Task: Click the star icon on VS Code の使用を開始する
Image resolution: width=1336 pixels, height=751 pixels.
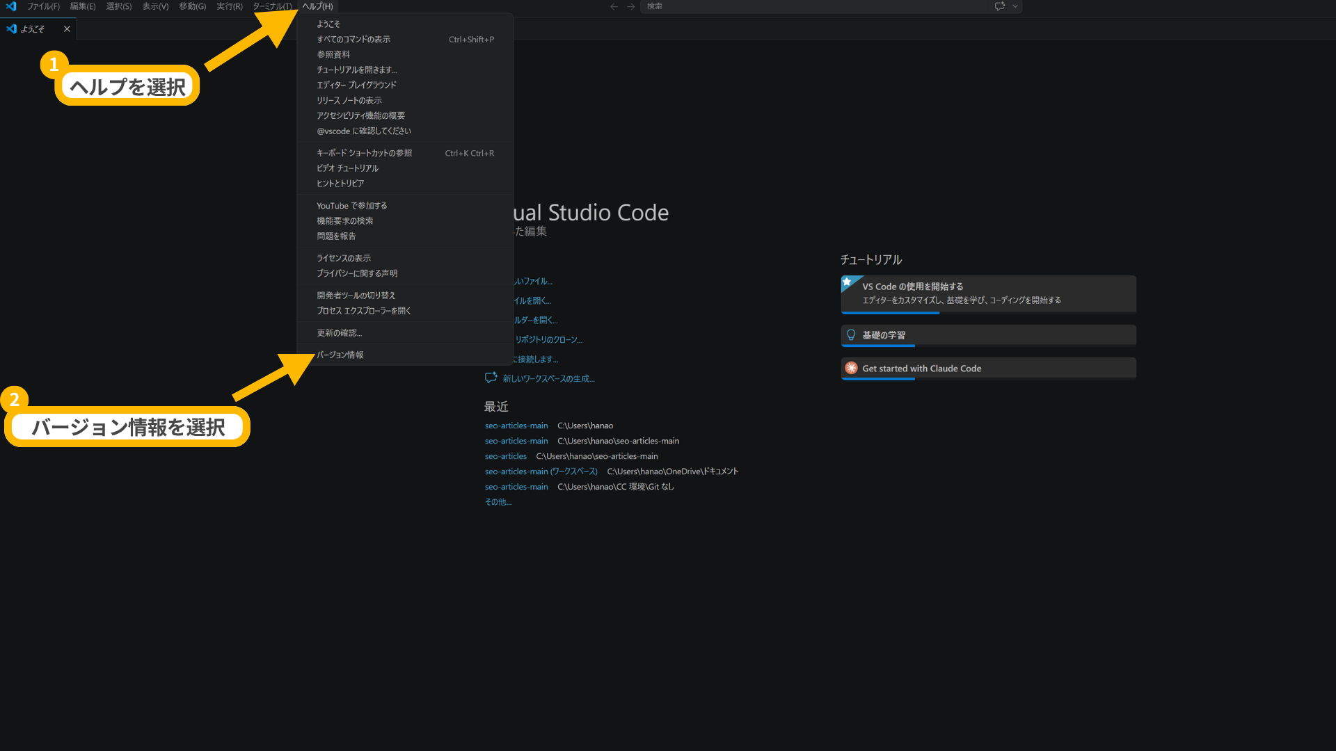Action: point(847,282)
